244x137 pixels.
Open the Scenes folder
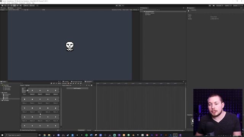[x=6, y=96]
